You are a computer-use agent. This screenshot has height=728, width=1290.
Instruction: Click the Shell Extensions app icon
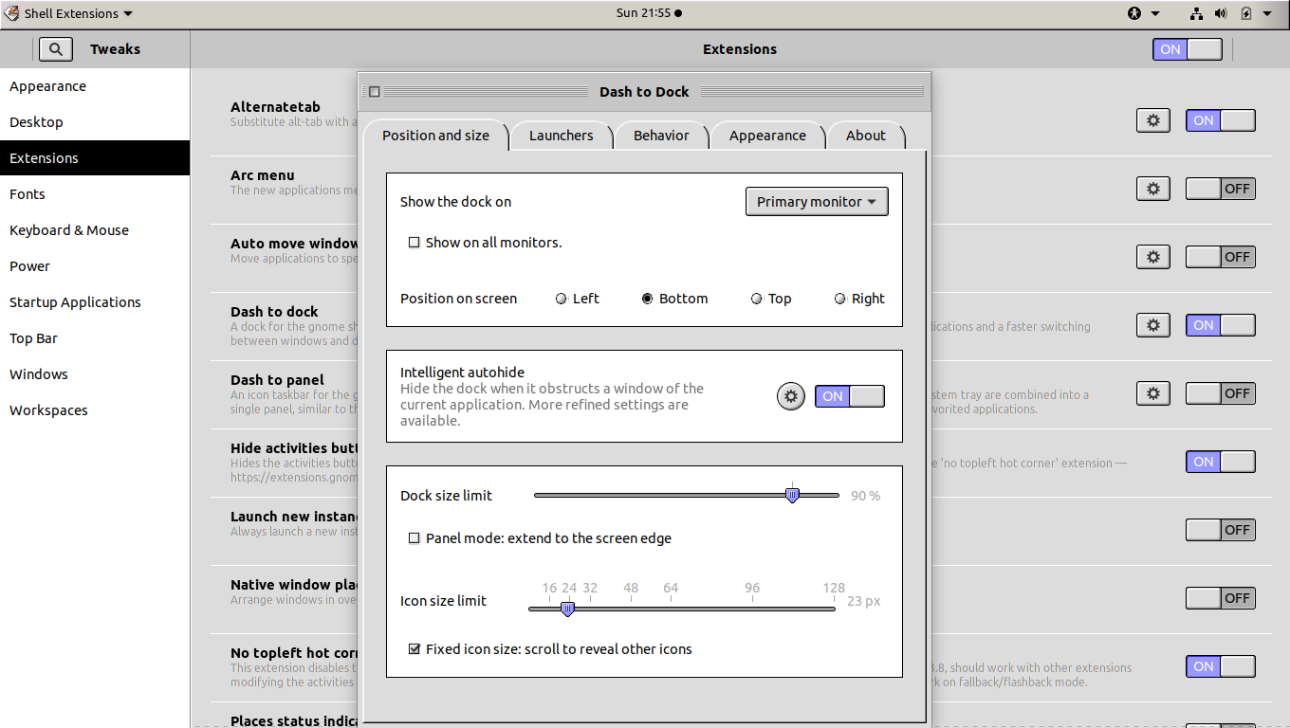point(11,13)
